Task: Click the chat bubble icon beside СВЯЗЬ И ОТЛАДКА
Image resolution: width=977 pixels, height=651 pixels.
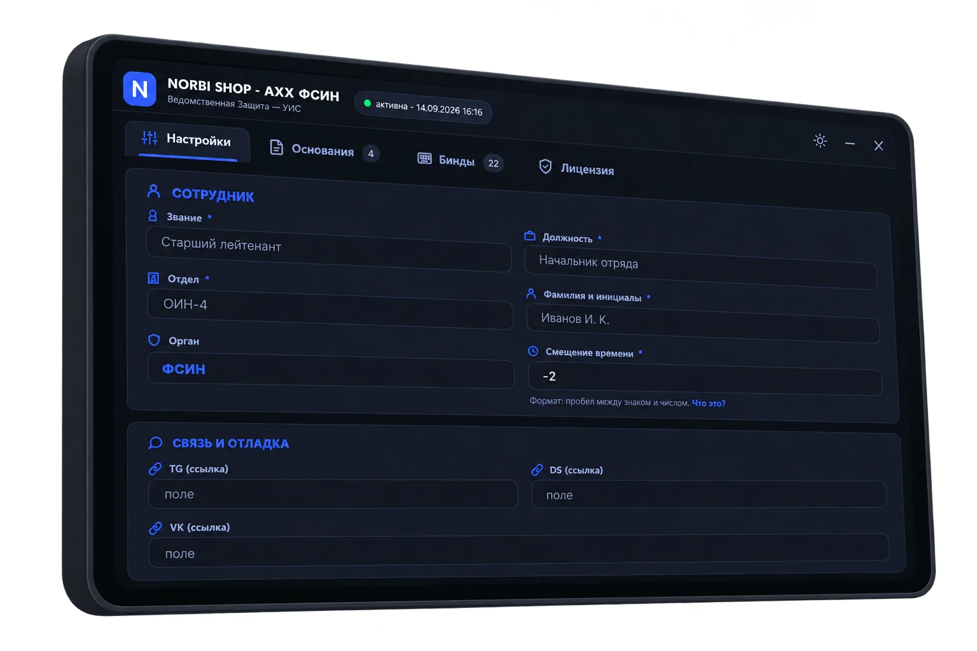Action: coord(155,442)
